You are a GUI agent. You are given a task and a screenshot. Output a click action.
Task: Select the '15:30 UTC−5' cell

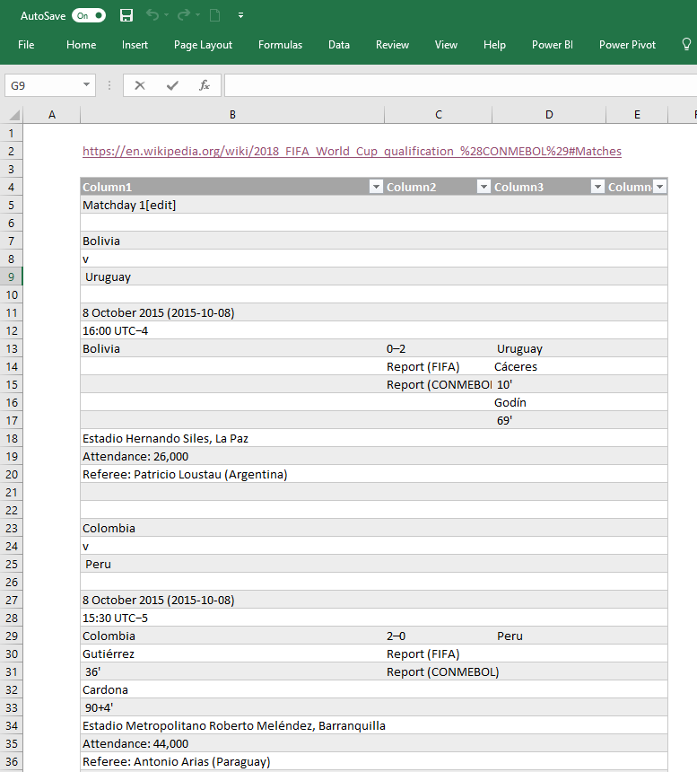pyautogui.click(x=232, y=618)
